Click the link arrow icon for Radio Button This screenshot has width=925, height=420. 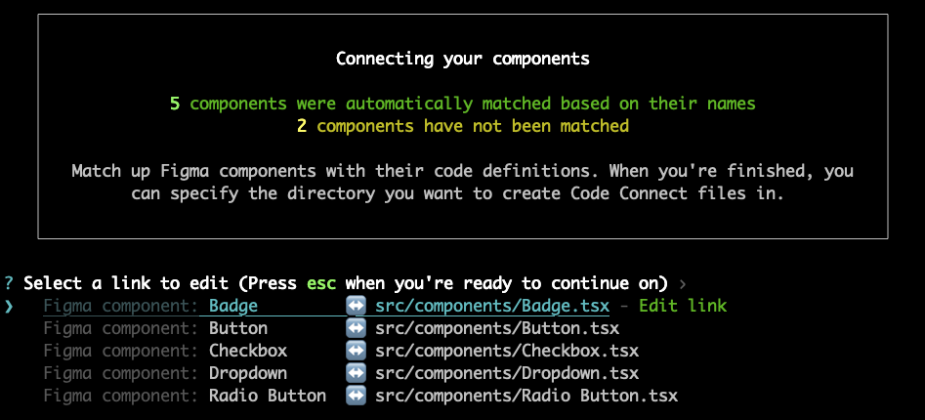[356, 396]
